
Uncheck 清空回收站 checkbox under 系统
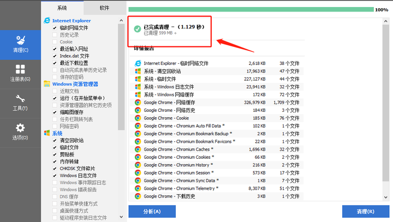click(55, 140)
